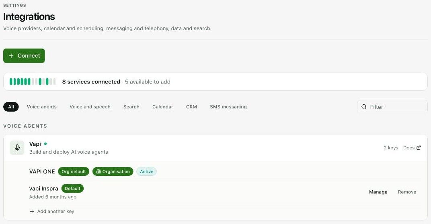Click the Active status badge

click(x=146, y=171)
